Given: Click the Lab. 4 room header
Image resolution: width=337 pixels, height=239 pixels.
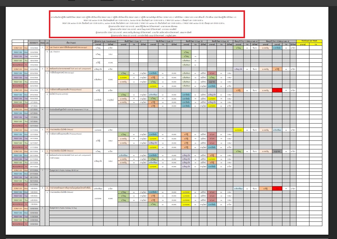Looking at the screenshot, I should coord(220,41).
